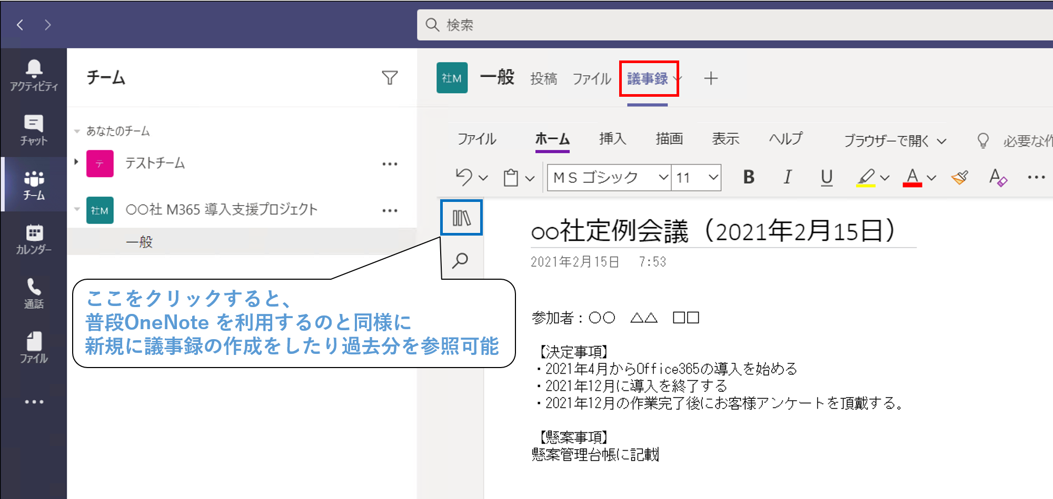Click the lightbulb help icon
The image size is (1053, 499).
coord(984,139)
